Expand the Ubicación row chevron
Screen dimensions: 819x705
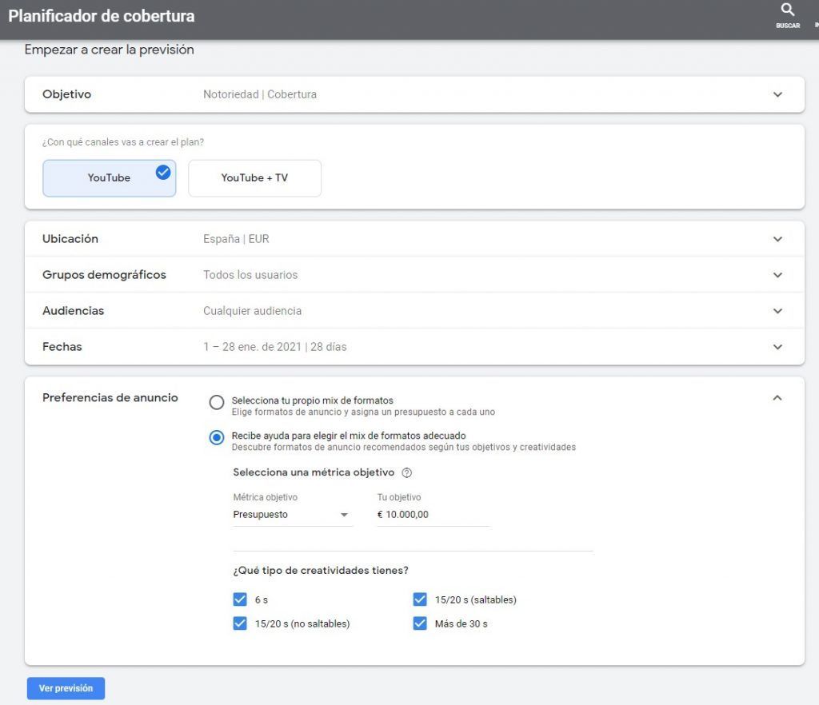(777, 239)
